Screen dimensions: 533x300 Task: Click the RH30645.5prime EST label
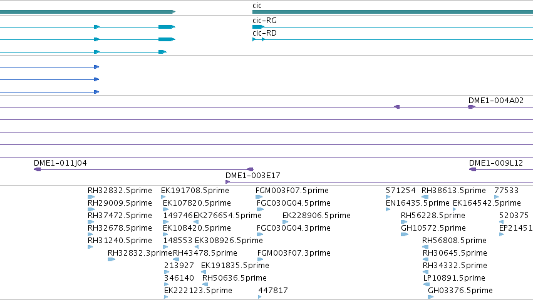[455, 253]
